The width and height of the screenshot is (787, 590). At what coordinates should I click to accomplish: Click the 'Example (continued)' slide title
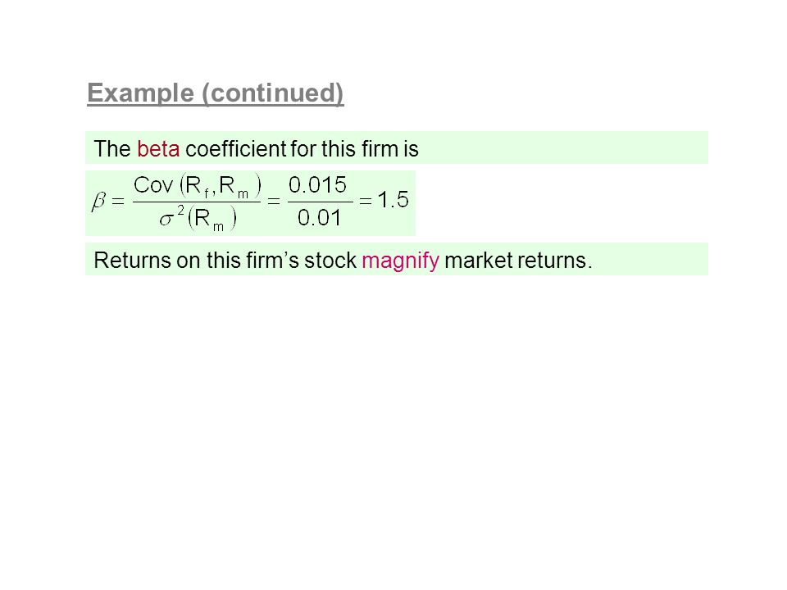(216, 93)
